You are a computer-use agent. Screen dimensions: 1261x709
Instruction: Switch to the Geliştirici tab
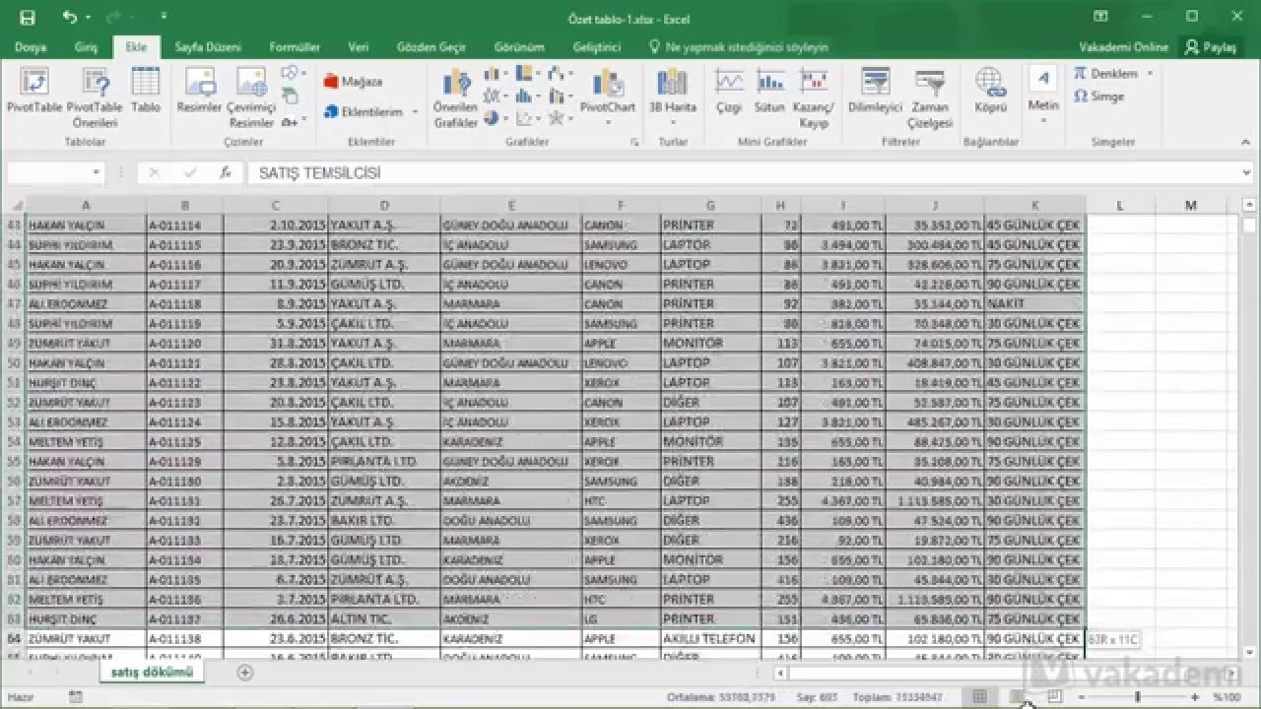pos(597,46)
